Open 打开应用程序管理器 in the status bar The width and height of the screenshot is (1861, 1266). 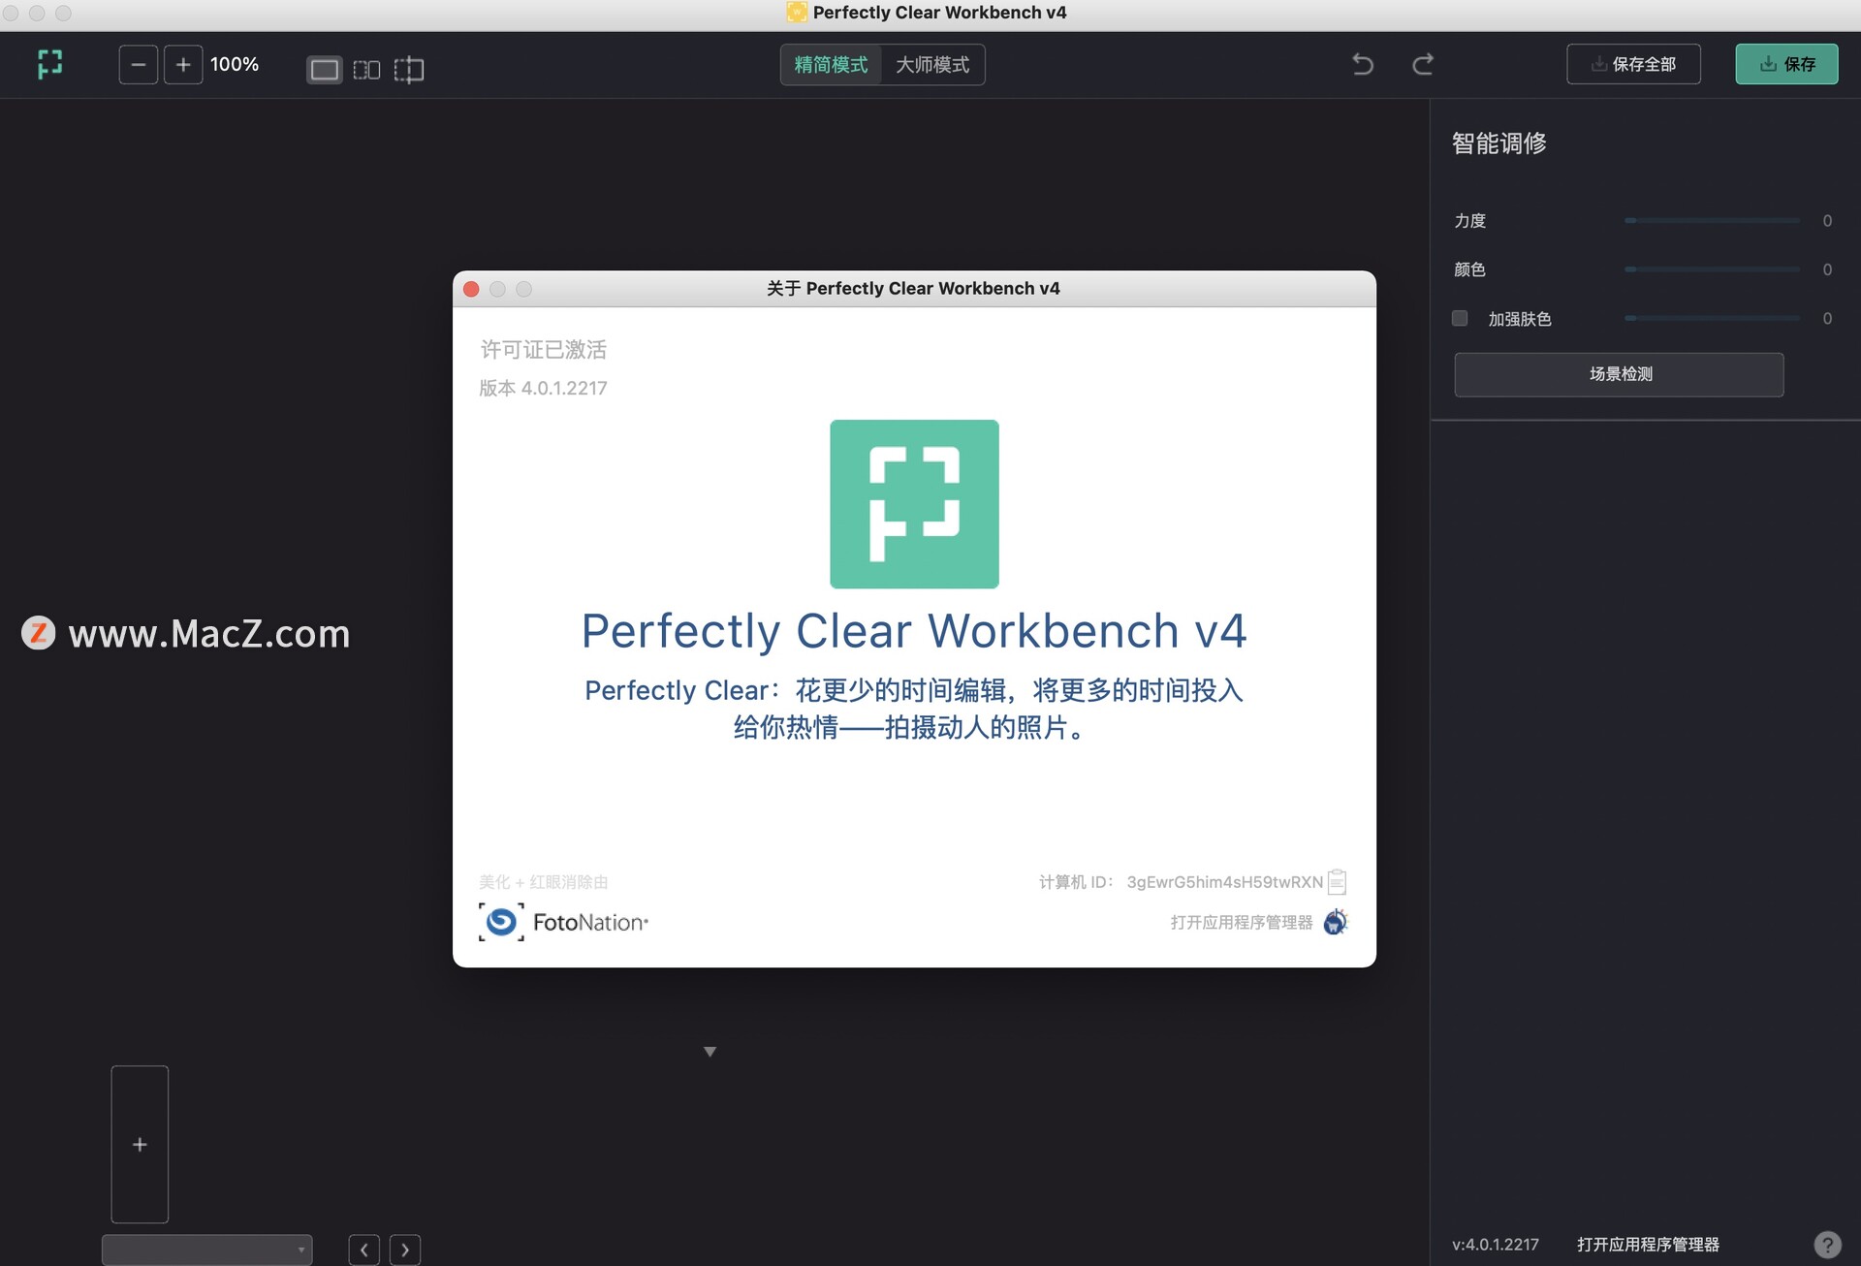(x=1648, y=1245)
